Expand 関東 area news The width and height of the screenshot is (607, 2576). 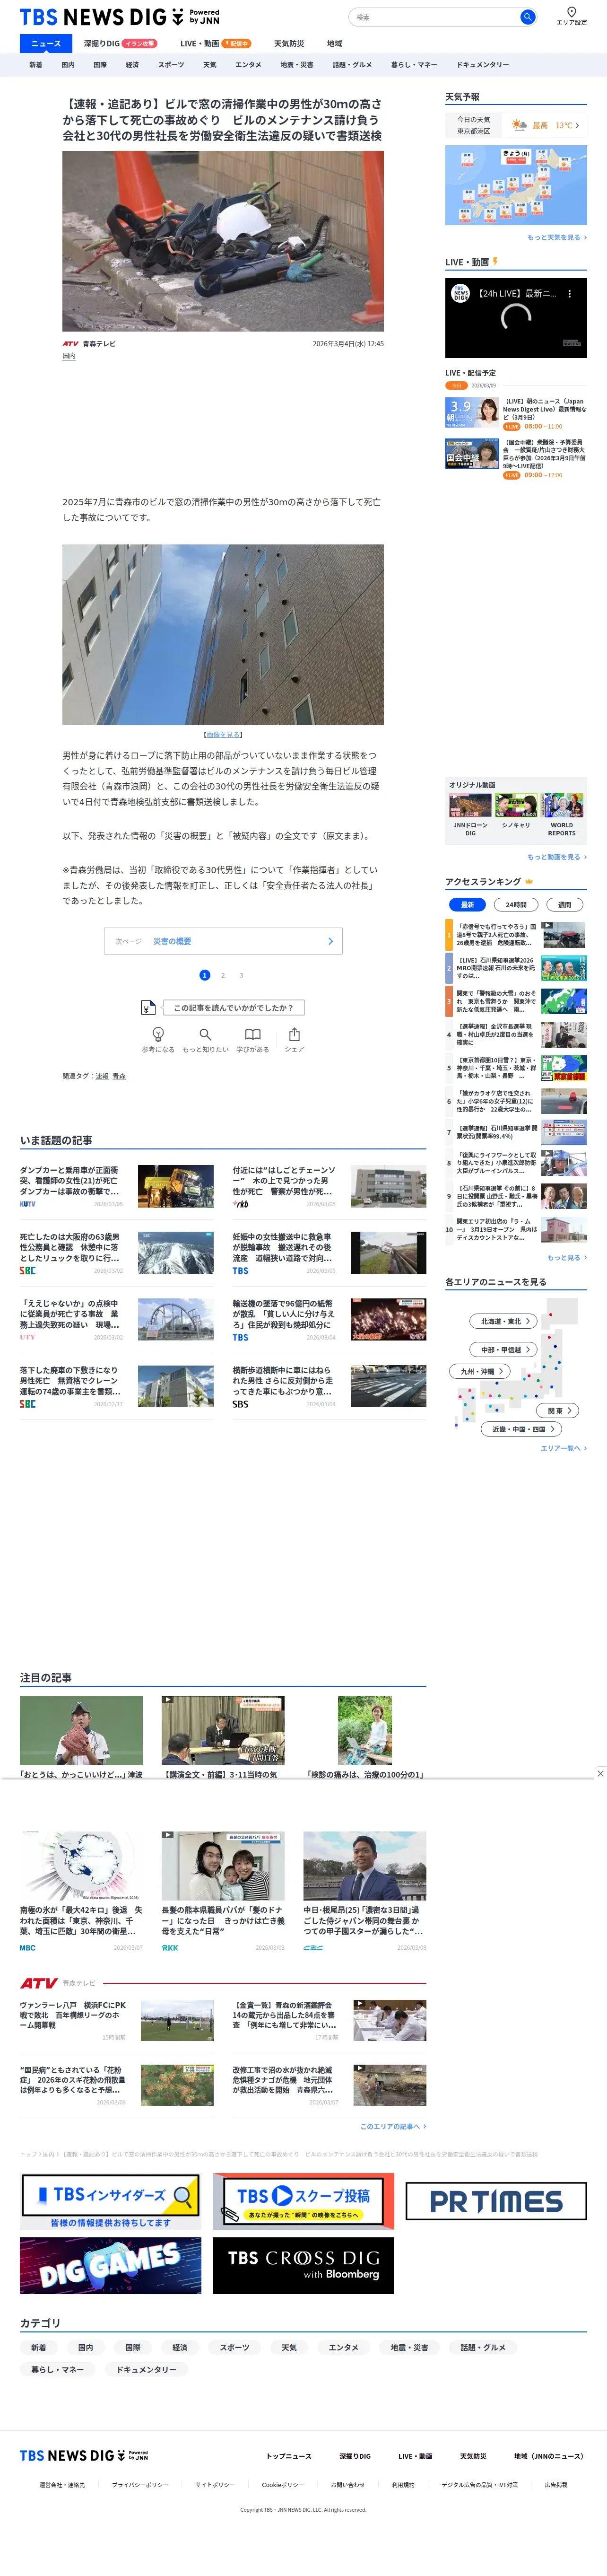coord(557,1410)
